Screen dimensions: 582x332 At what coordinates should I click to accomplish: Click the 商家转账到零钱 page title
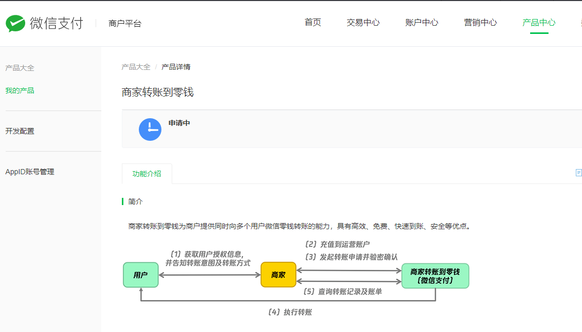pos(158,92)
